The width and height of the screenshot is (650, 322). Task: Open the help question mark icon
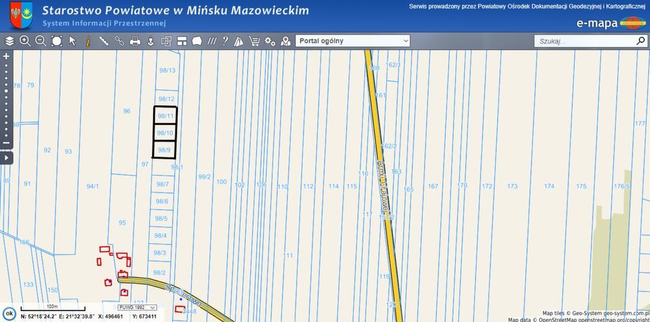(x=225, y=41)
